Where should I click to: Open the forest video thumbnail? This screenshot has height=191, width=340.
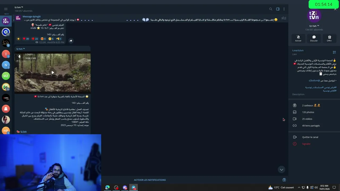(x=53, y=73)
